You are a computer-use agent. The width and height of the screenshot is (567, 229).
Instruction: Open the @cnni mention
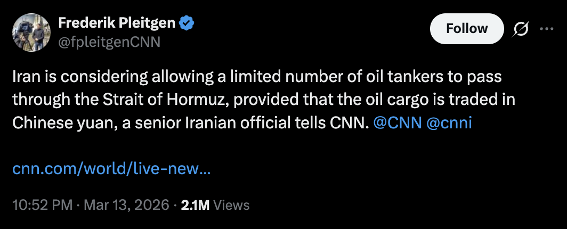[x=449, y=123]
